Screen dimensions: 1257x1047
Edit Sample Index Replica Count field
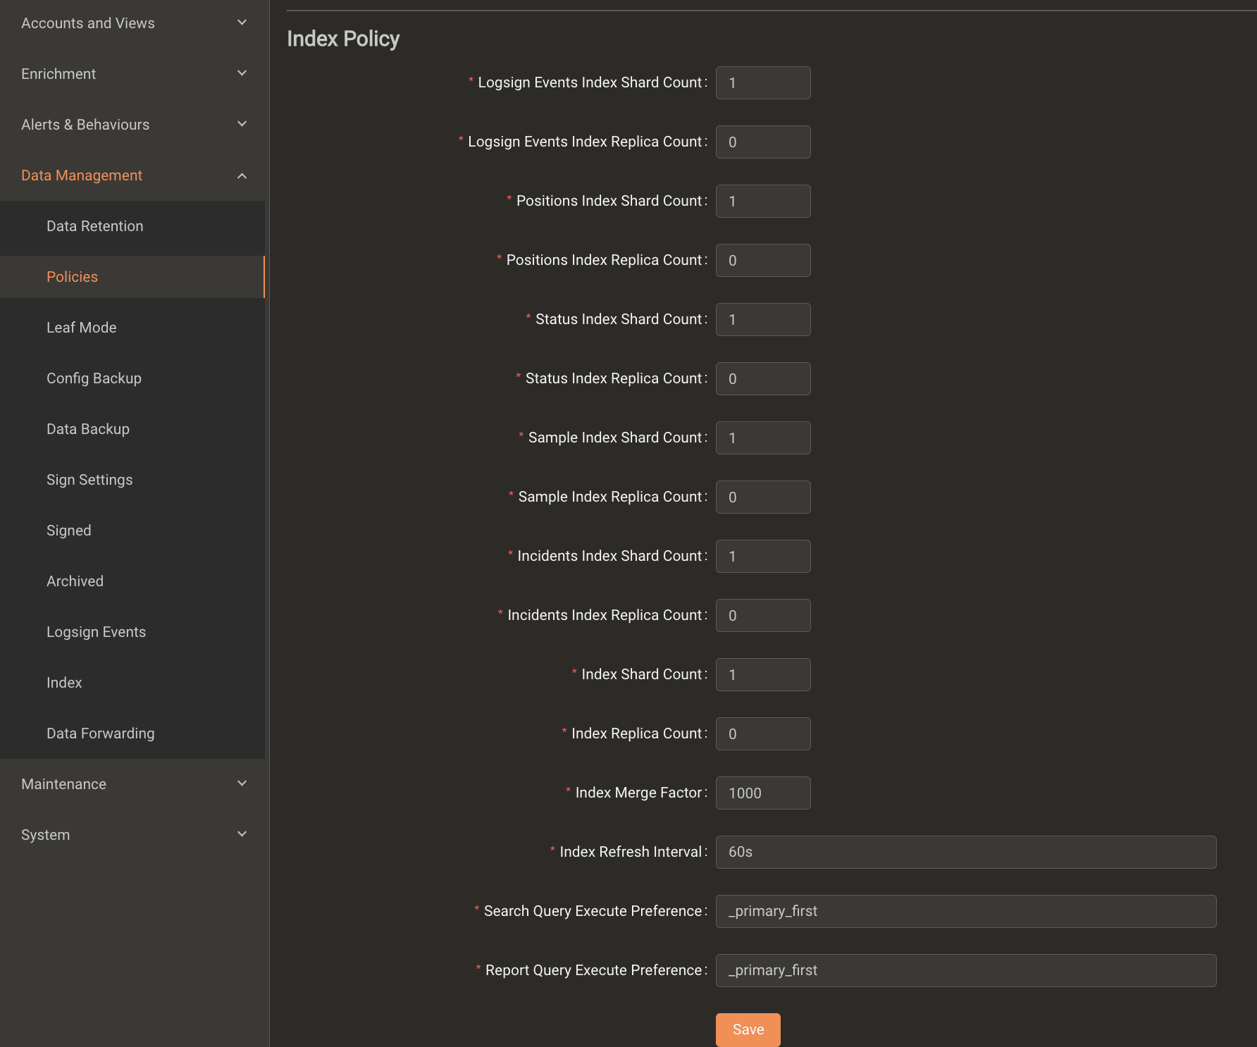763,497
